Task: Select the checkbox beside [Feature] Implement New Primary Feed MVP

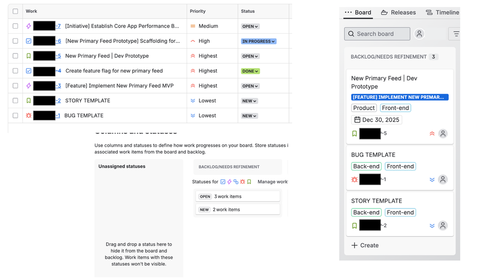Action: 15,85
